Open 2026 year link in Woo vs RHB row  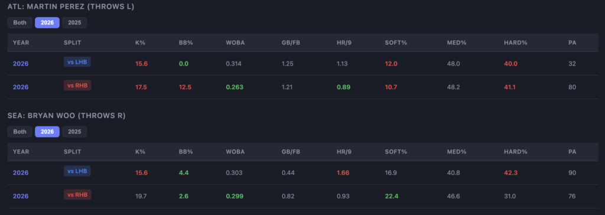(21, 197)
